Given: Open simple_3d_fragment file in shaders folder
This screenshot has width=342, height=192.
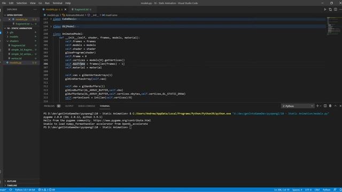Looking at the screenshot, I should 22,50.
